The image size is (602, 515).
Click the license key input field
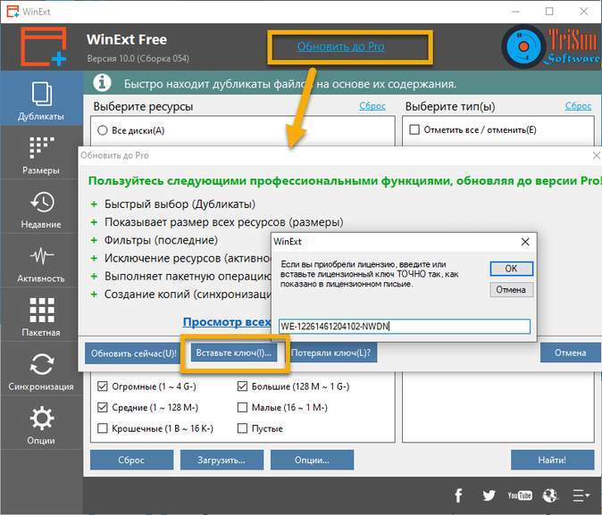[x=404, y=326]
